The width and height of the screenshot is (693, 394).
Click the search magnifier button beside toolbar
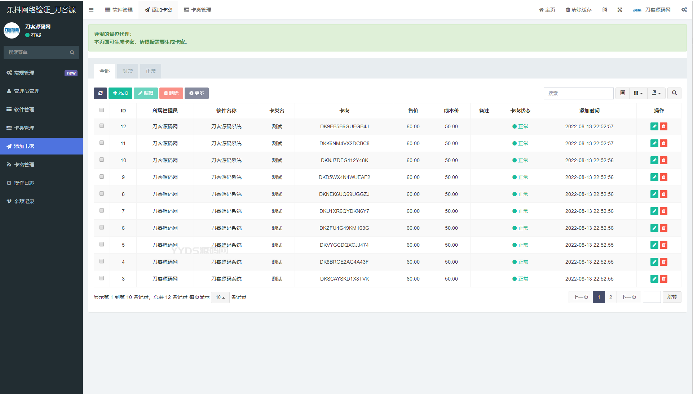(x=674, y=93)
